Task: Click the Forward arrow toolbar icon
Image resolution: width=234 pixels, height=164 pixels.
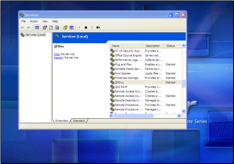Action: 29,28
